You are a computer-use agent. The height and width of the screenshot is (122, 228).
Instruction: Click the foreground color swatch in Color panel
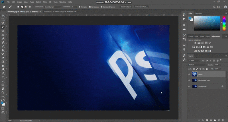pos(190,18)
